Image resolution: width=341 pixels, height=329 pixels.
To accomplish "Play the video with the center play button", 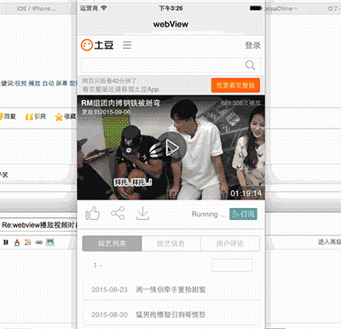I will tap(171, 147).
